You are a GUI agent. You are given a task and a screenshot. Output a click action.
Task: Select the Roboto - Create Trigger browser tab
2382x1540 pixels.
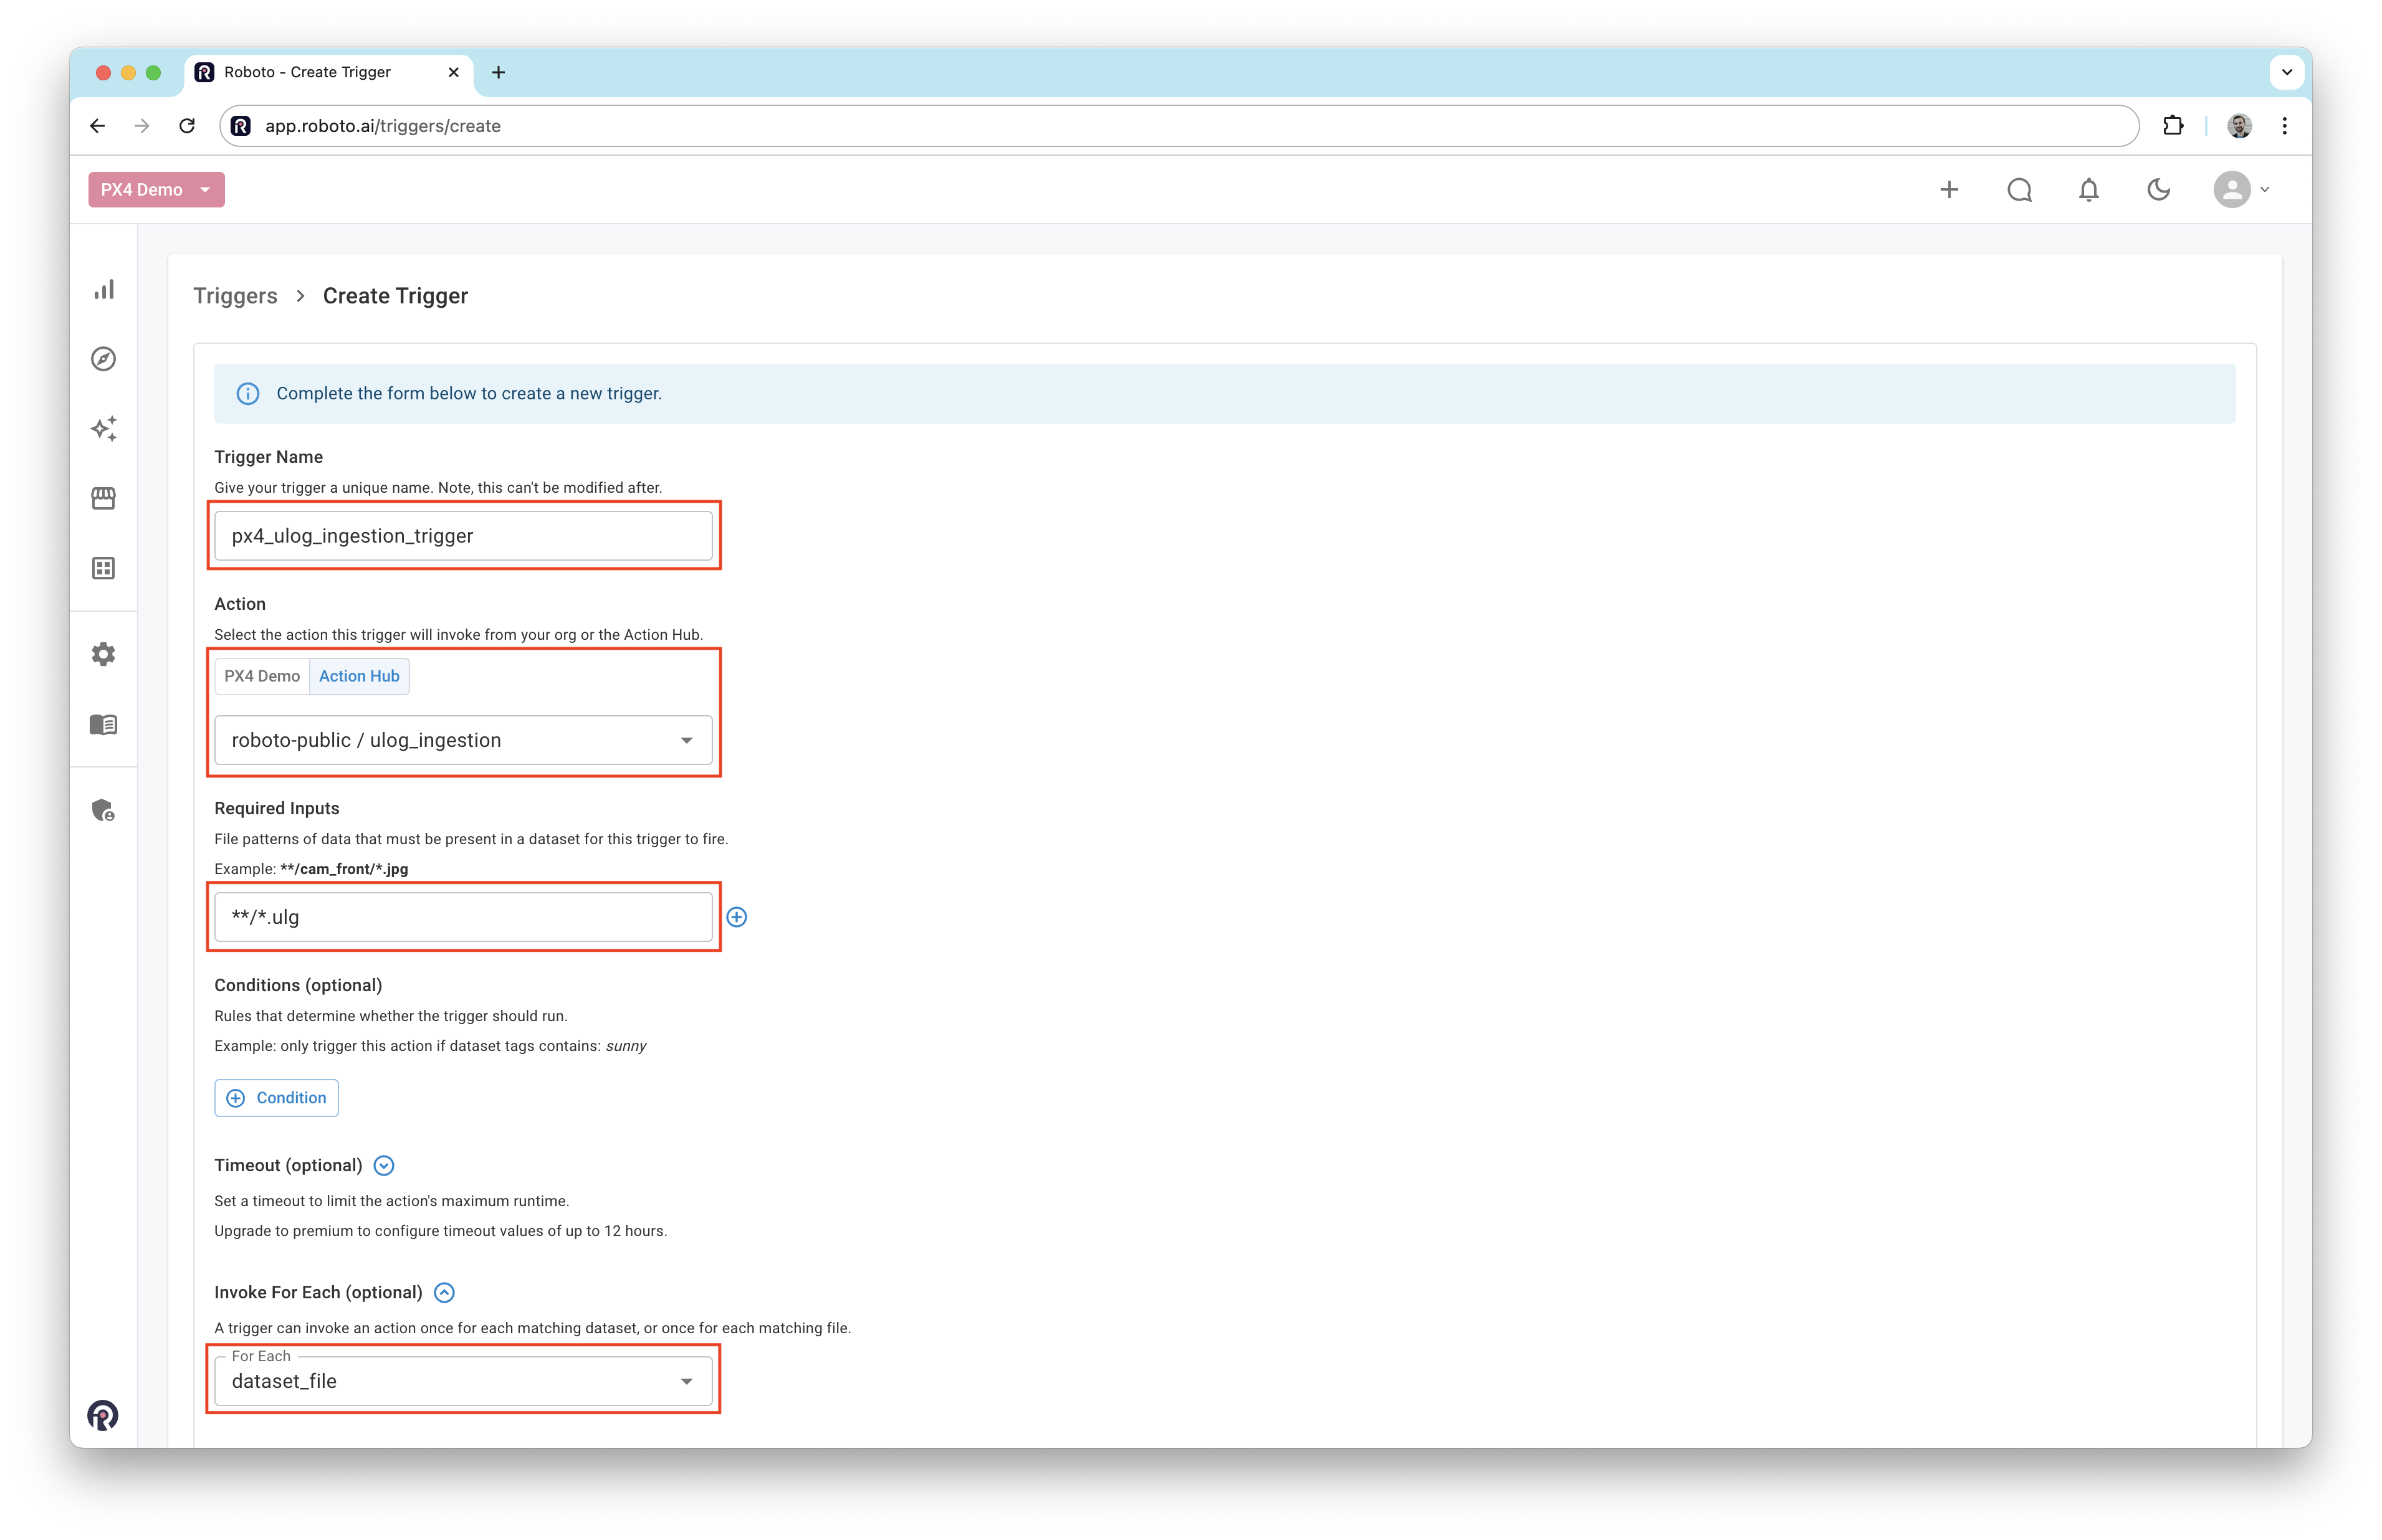tap(308, 72)
